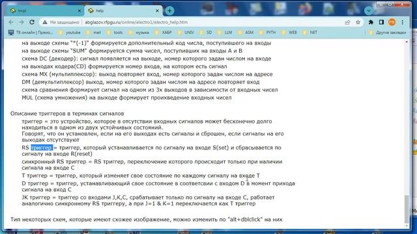Open the Chrome three-dot menu
Screen dimensions: 417x234
pyautogui.click(x=403, y=22)
